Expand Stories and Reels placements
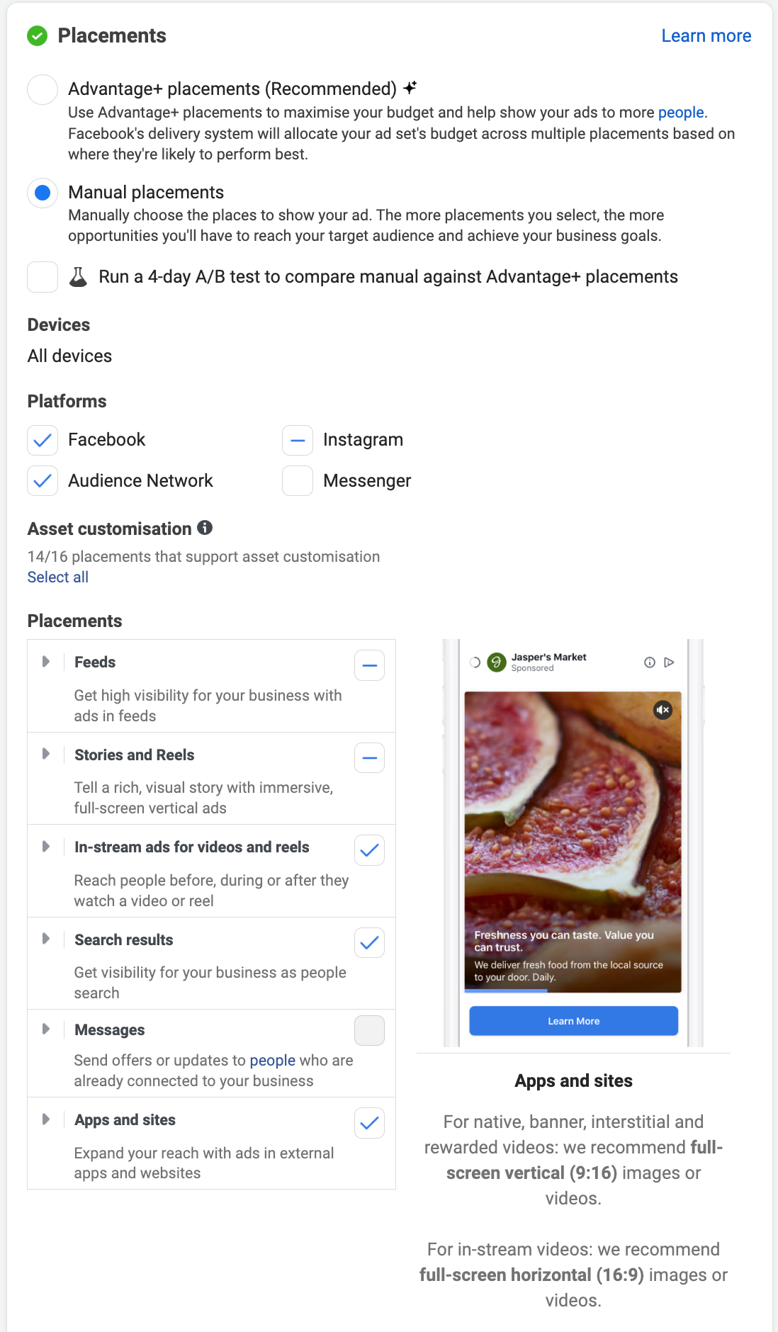 point(46,754)
